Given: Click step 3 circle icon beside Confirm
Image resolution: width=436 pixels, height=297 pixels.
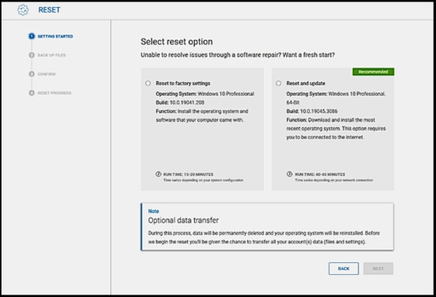Looking at the screenshot, I should (x=32, y=74).
